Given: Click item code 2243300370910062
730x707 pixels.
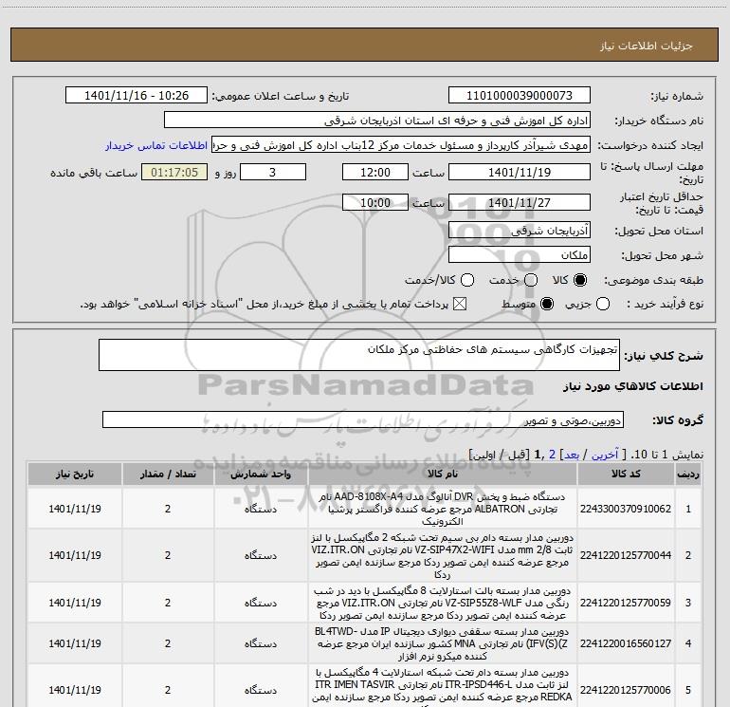Looking at the screenshot, I should coord(626,509).
